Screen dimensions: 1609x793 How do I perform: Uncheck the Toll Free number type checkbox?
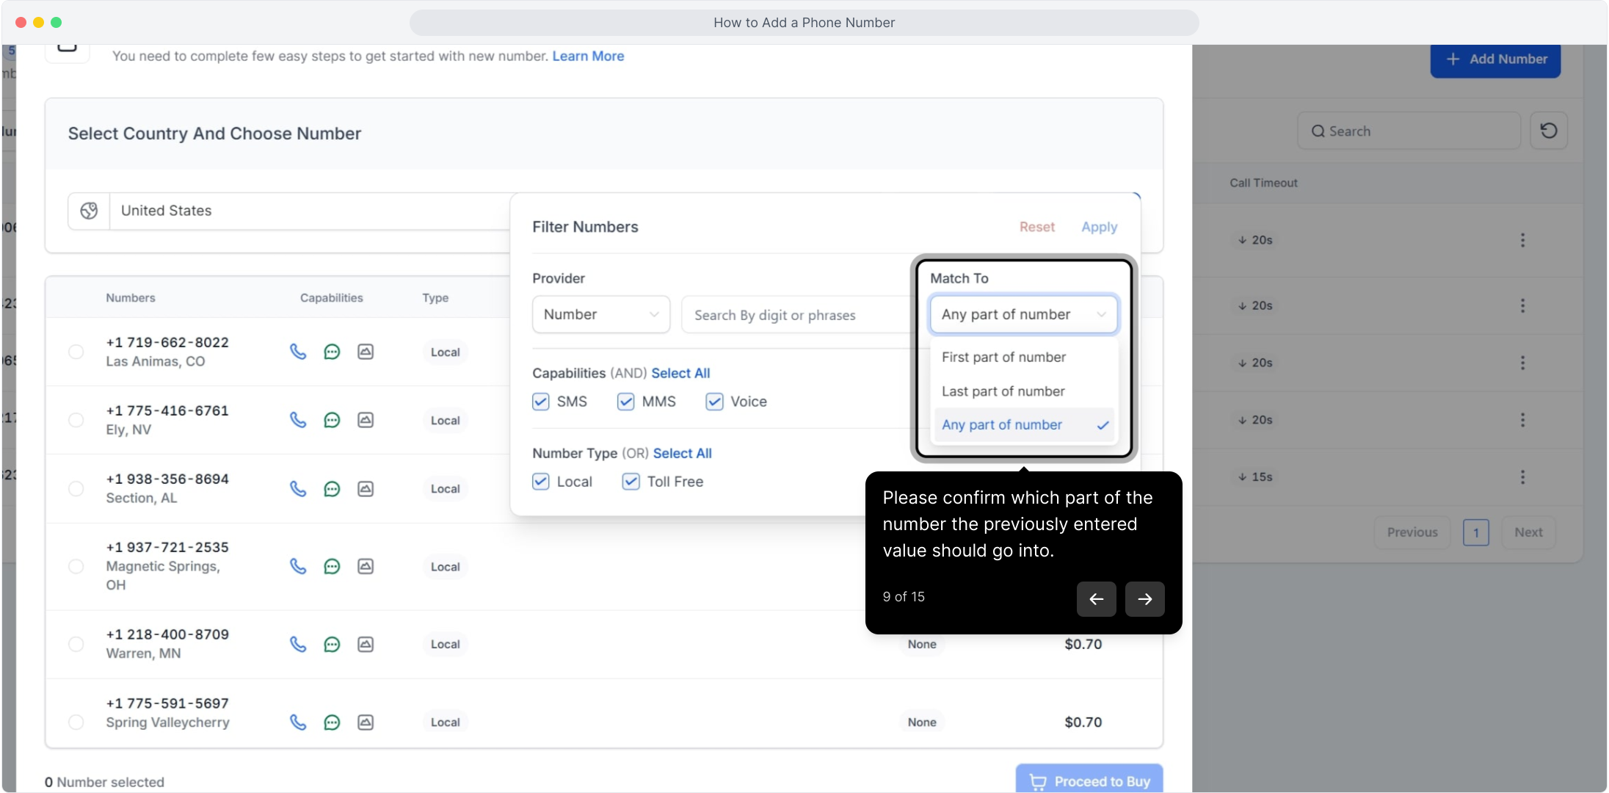click(x=631, y=482)
